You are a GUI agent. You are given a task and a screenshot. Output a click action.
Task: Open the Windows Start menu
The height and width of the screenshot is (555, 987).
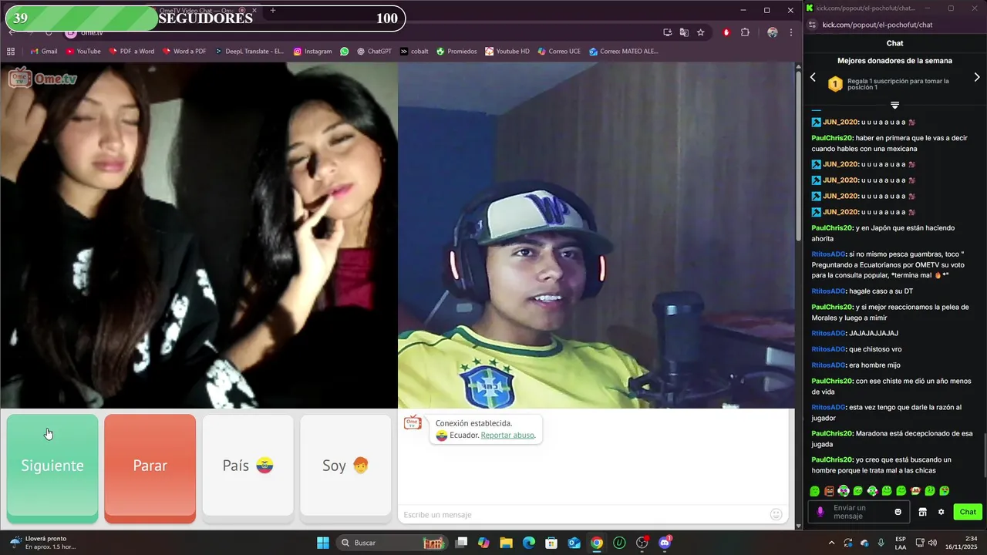323,543
